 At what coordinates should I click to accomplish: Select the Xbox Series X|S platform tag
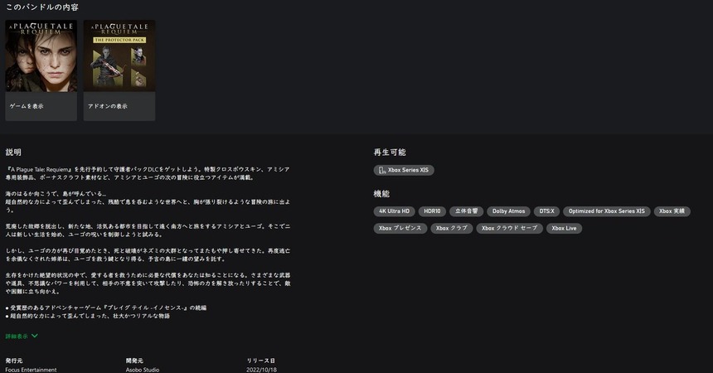point(404,170)
